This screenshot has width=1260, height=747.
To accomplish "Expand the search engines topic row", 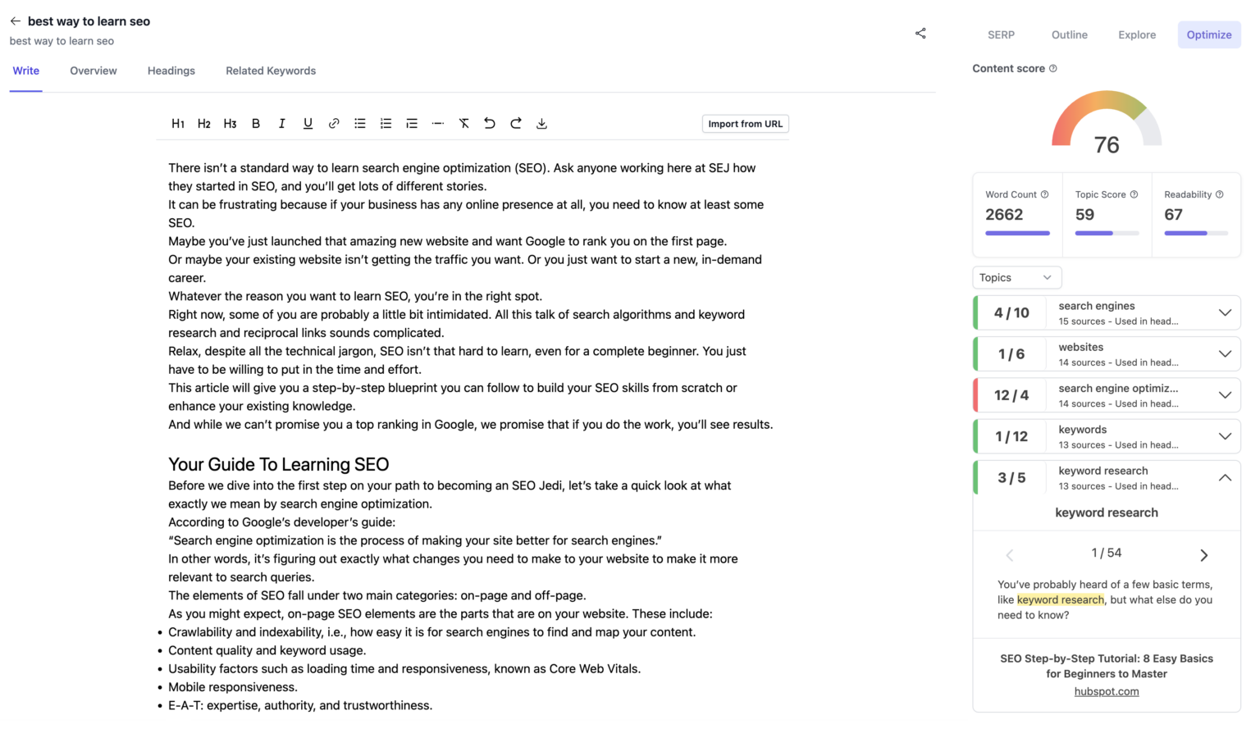I will [1225, 312].
